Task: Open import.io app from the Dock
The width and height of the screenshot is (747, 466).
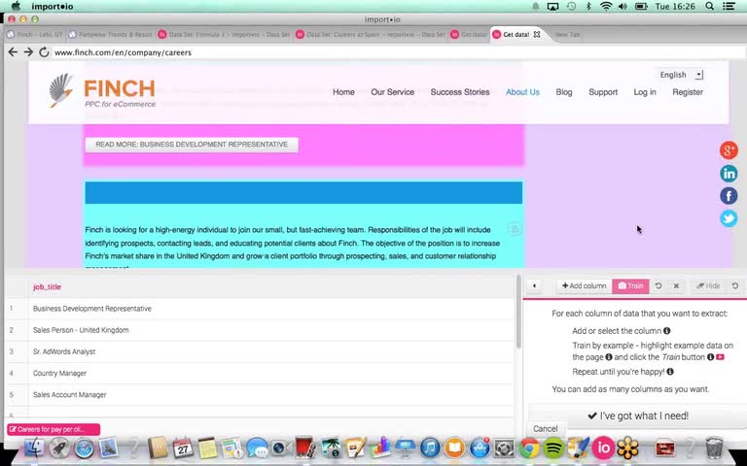Action: tap(603, 448)
